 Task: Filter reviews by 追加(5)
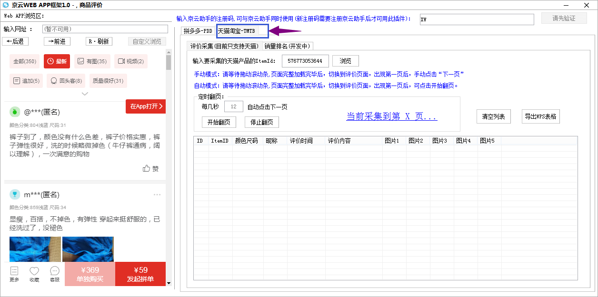pyautogui.click(x=26, y=81)
